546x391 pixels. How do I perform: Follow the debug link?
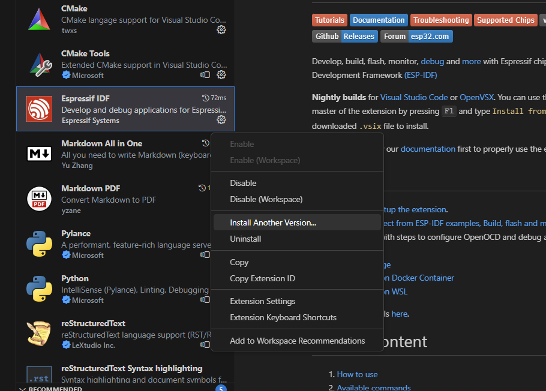pyautogui.click(x=432, y=62)
